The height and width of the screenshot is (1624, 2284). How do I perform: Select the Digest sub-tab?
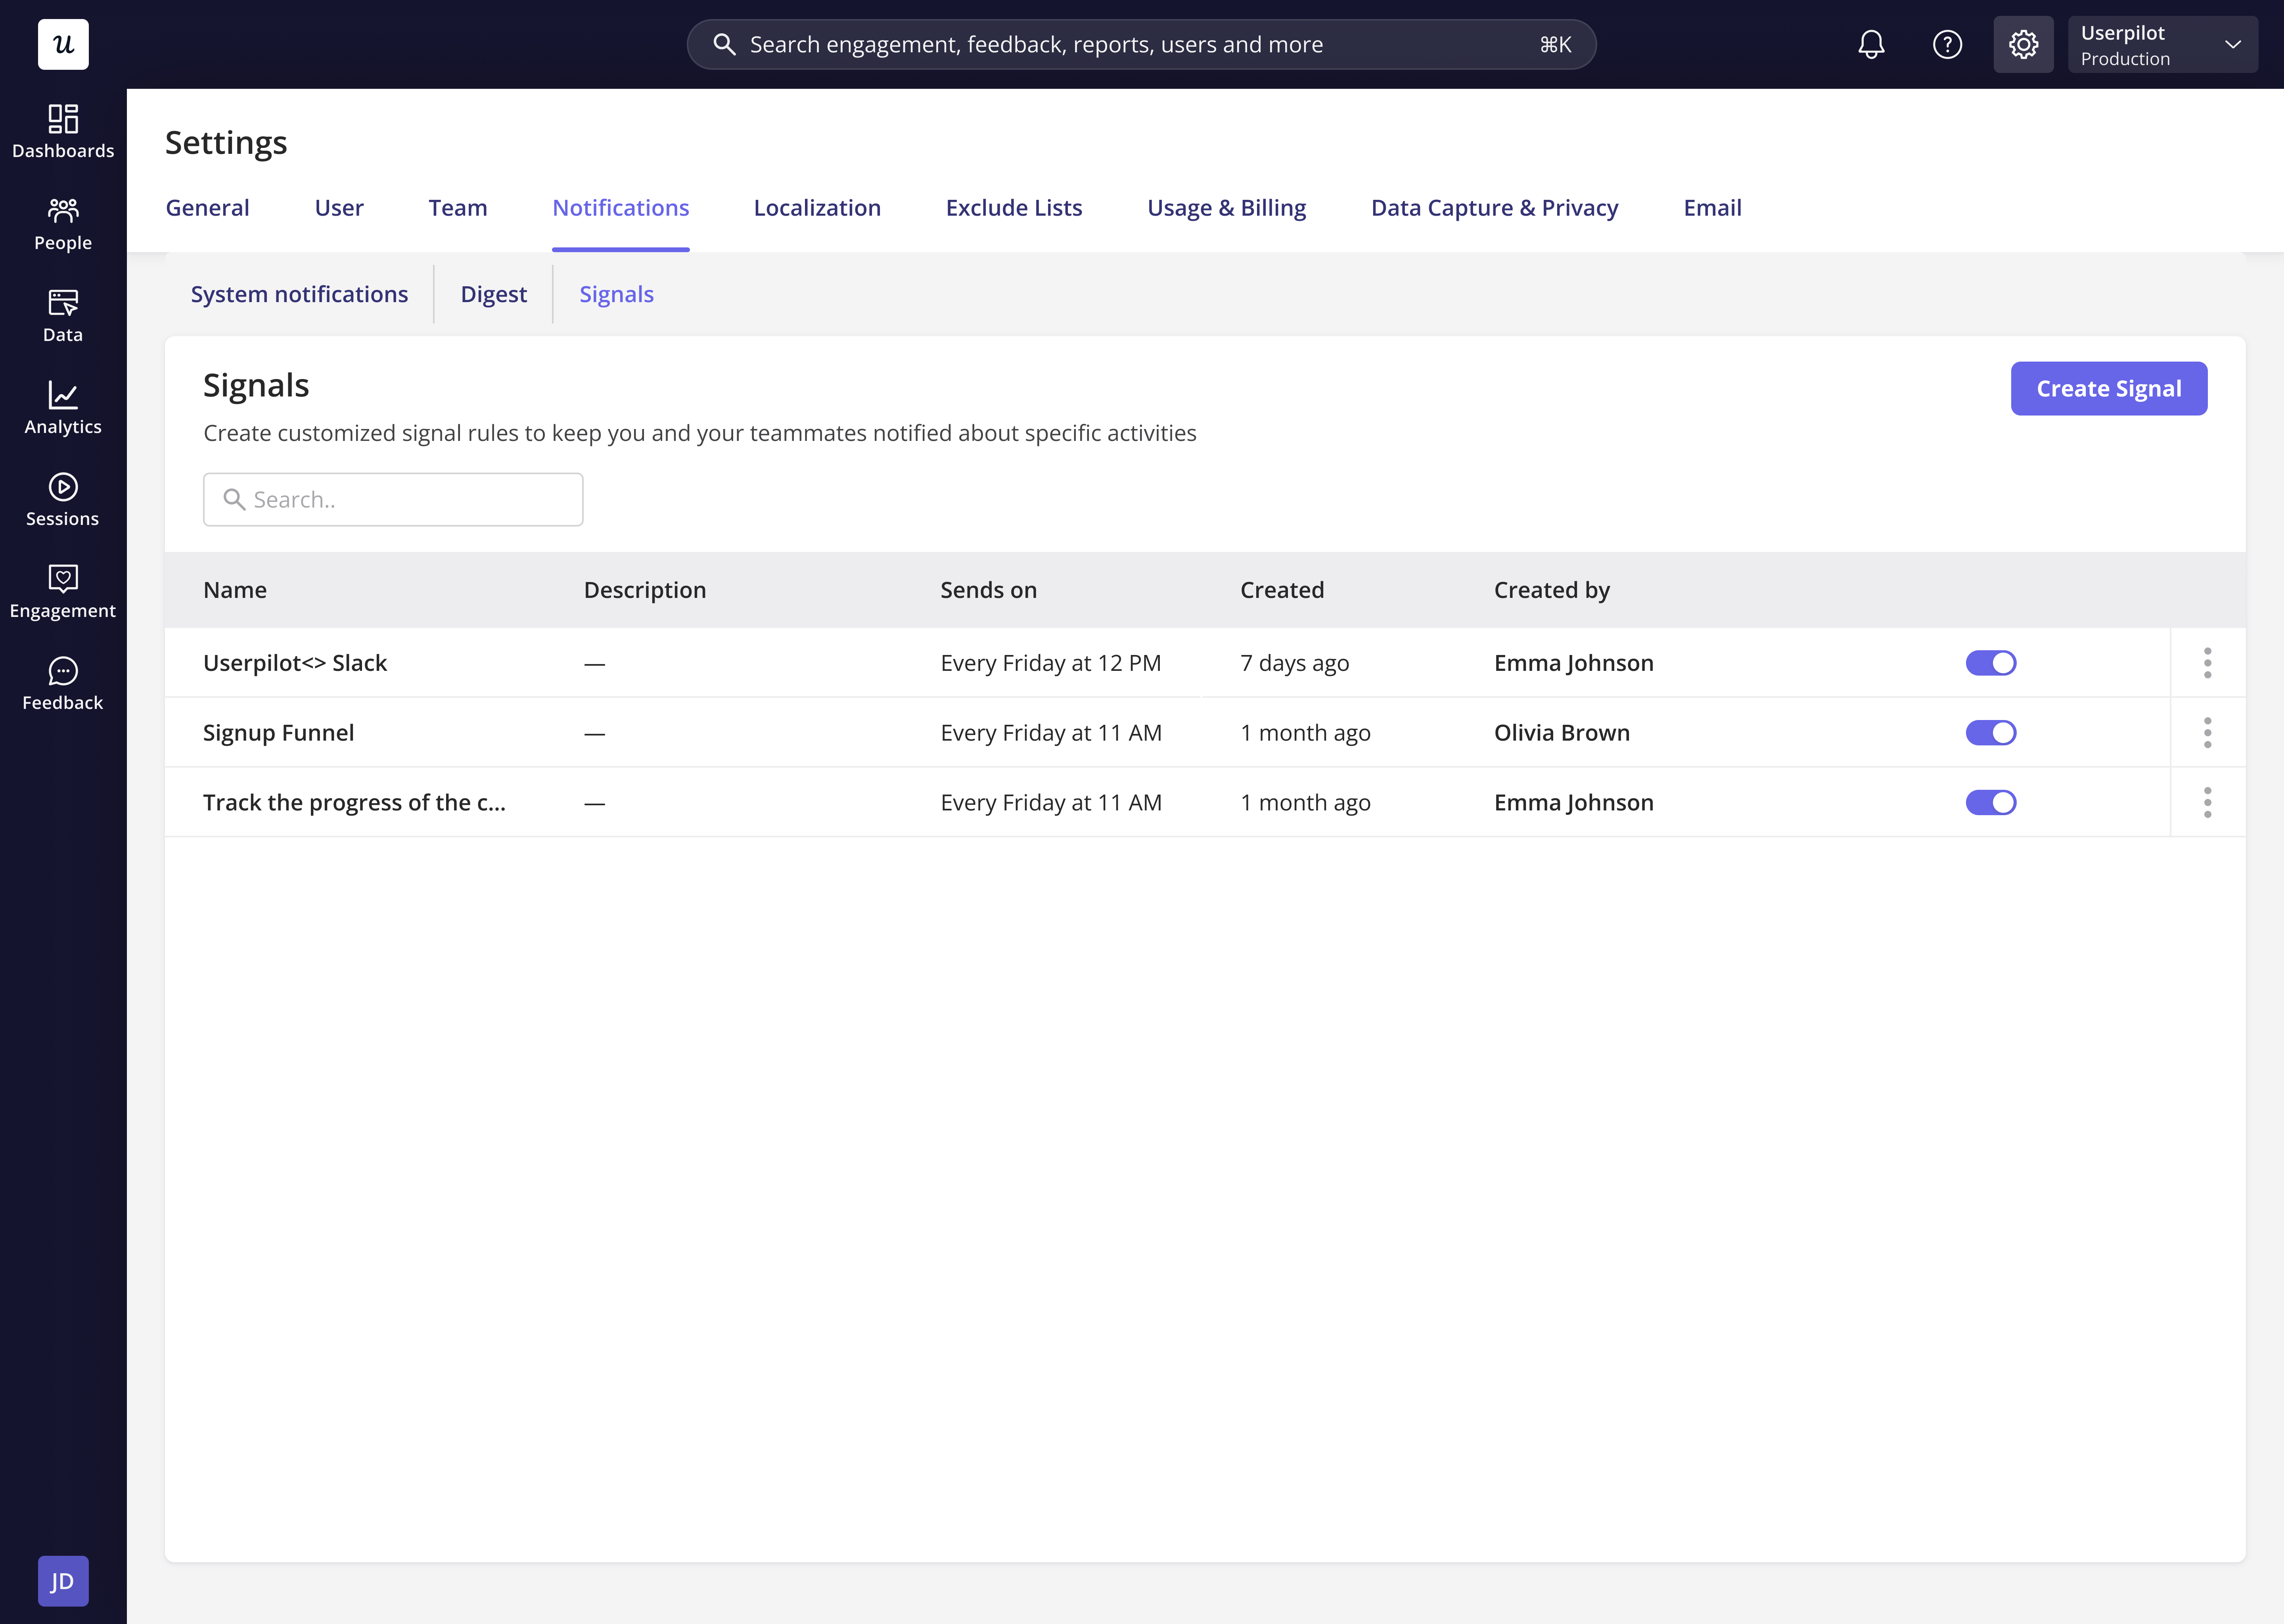(x=493, y=294)
